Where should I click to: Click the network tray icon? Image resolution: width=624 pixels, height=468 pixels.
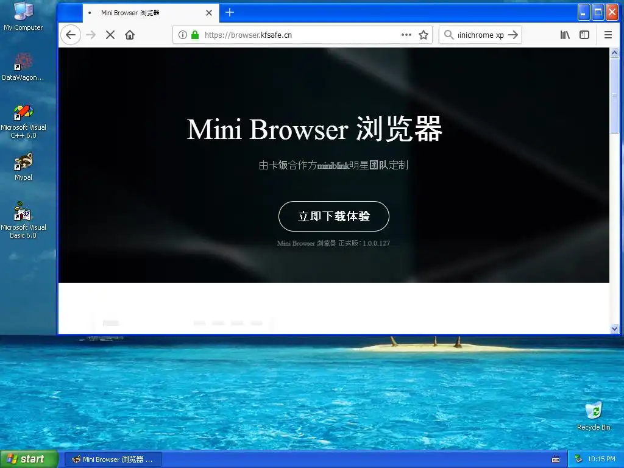[579, 459]
